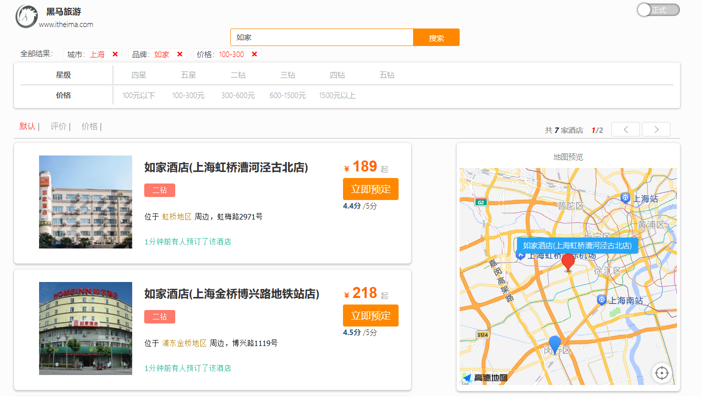
Task: Click the 二钻 badge on 虹桥漕河泾古北店
Action: 160,190
